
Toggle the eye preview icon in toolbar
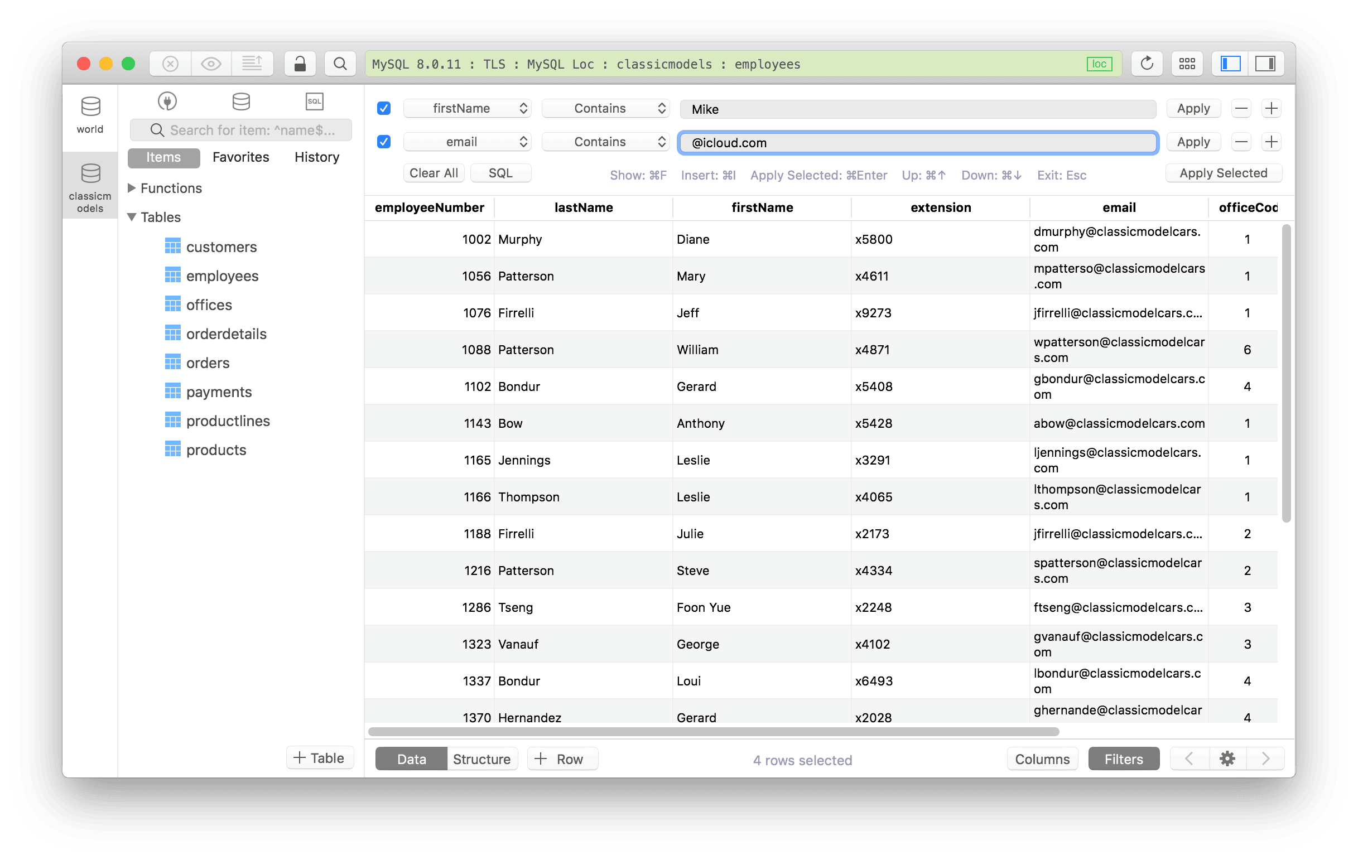pos(211,64)
